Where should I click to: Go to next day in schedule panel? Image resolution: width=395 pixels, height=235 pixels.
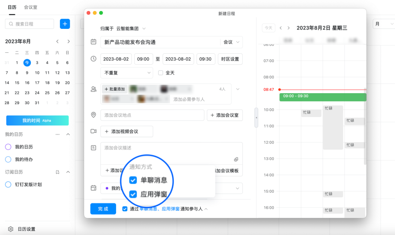click(x=289, y=28)
